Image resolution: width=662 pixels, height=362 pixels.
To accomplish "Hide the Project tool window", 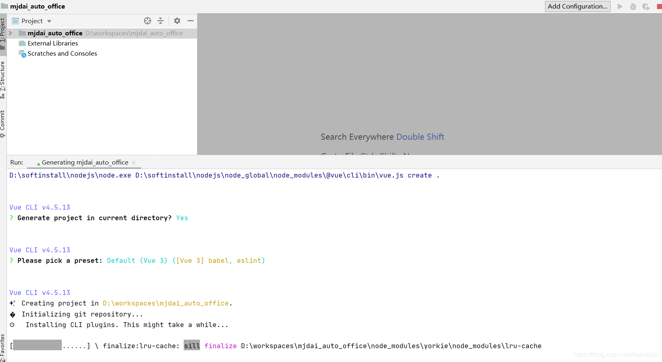I will click(x=191, y=21).
